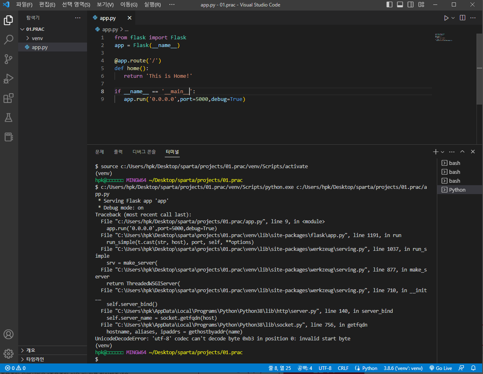Expand the venv folder
The image size is (483, 374).
tap(53, 38)
